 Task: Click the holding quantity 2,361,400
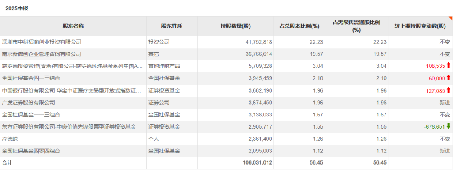[260, 139]
